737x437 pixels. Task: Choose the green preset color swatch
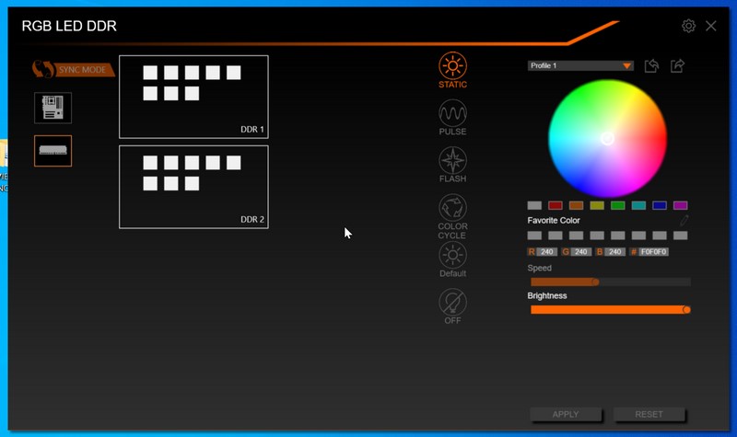[617, 205]
